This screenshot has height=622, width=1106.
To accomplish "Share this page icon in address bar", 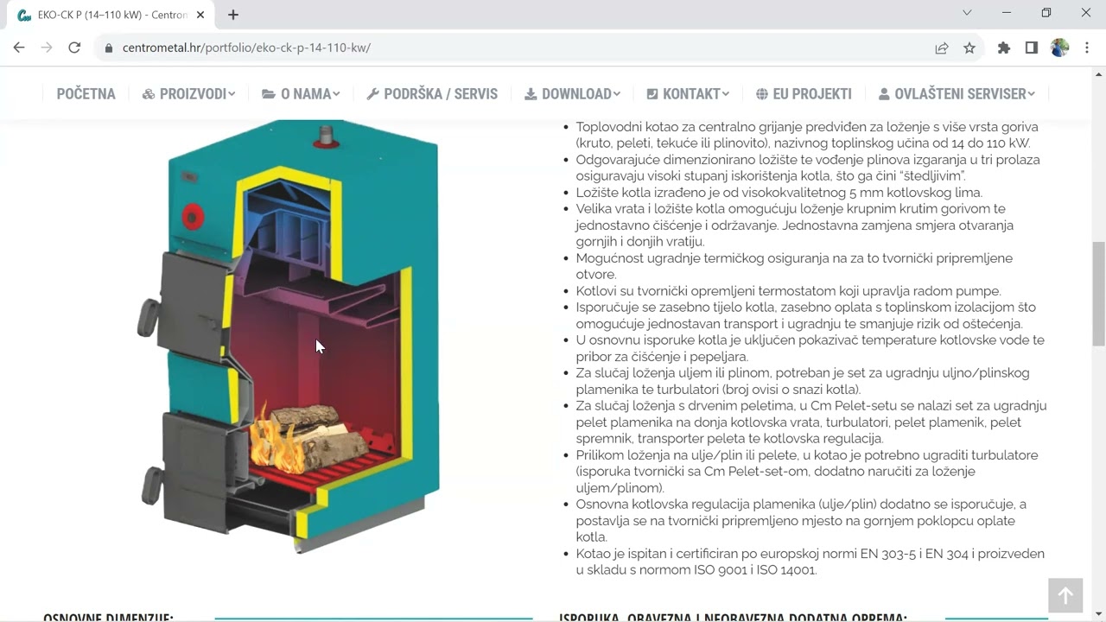I will pos(942,48).
